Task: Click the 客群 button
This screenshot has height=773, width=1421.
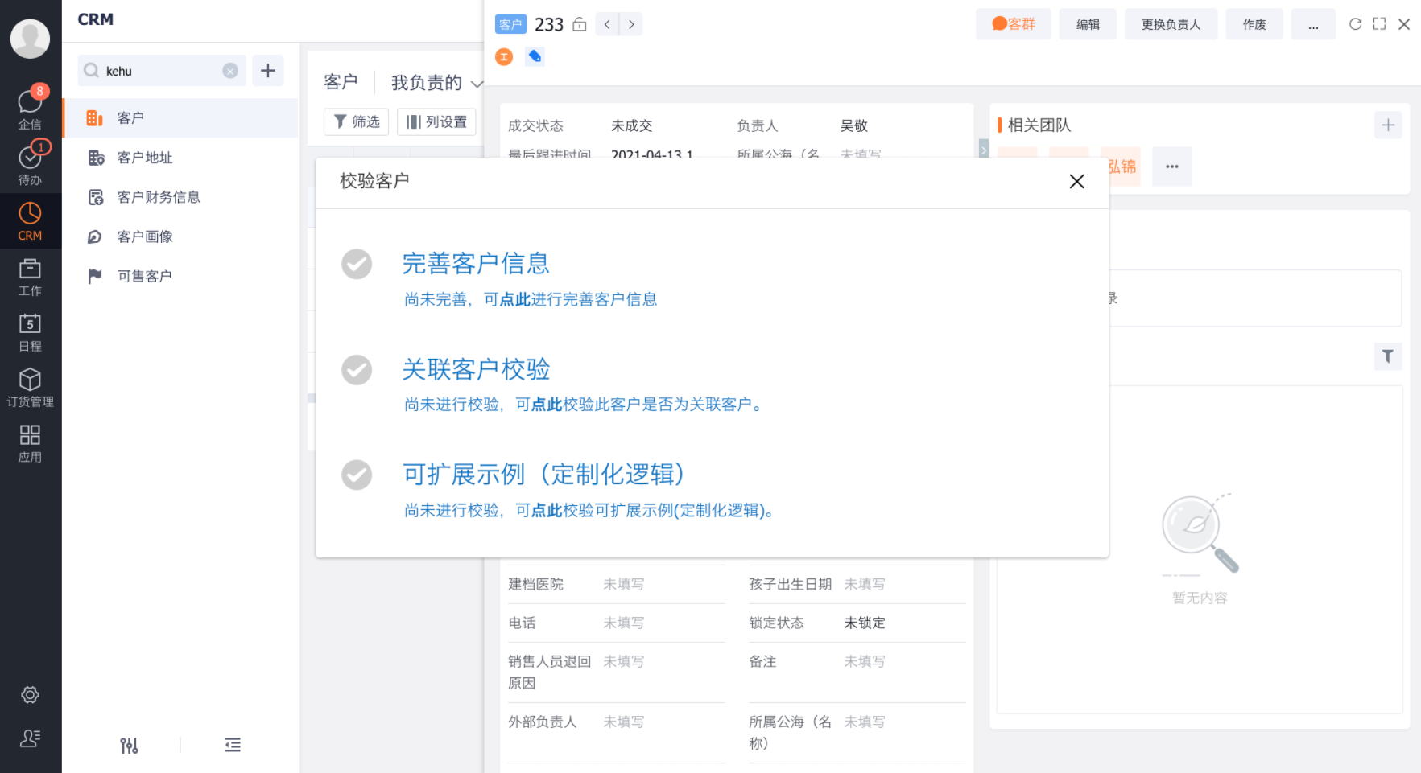Action: click(1014, 25)
